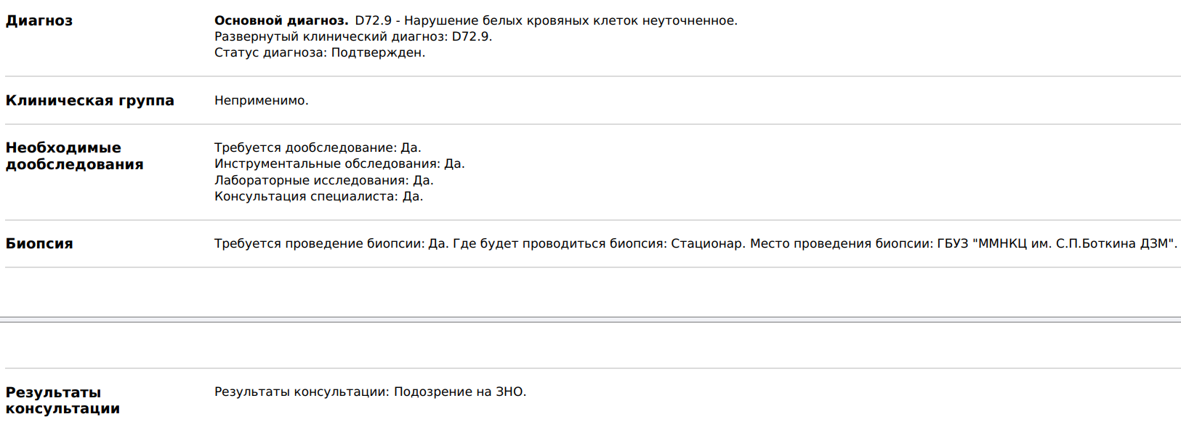Click the ГБУЗ ММНКЦ им. С.П.Боткина text
This screenshot has height=430, width=1181.
point(1057,244)
